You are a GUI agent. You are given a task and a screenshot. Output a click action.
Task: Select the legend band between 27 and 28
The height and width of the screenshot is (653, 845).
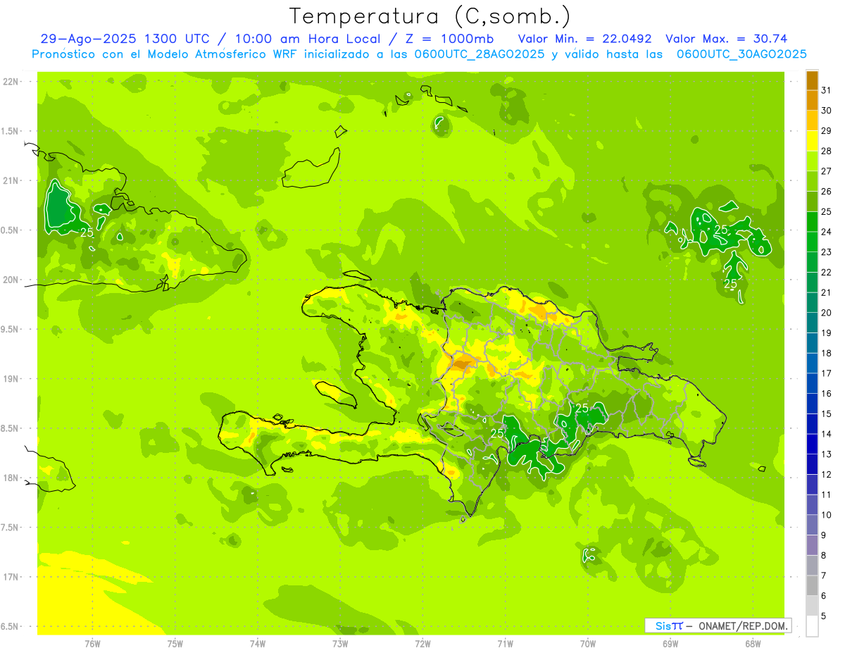pos(812,161)
